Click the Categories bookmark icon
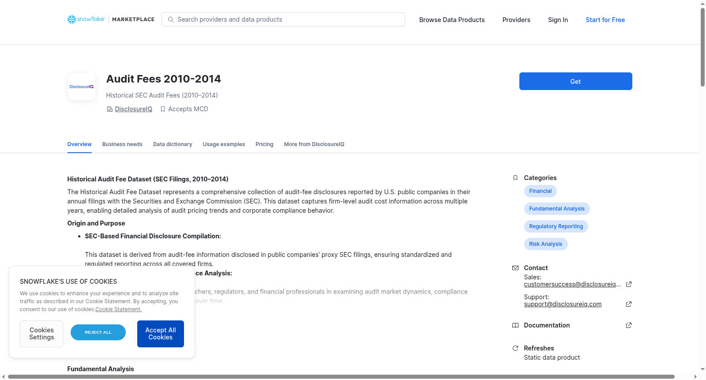Image resolution: width=706 pixels, height=380 pixels. coord(515,178)
